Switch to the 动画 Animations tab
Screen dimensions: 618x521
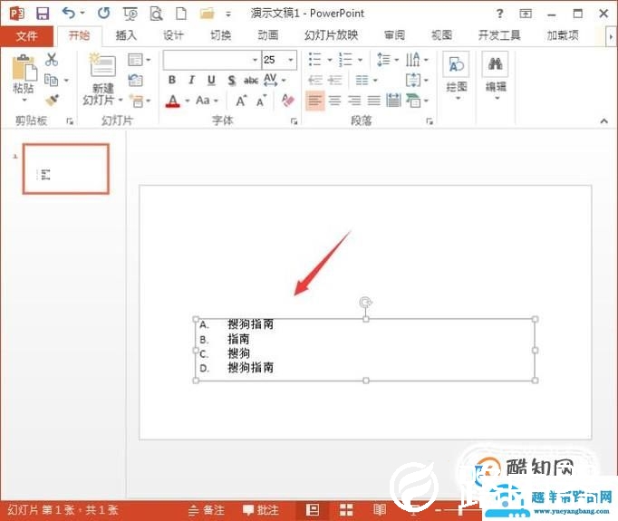(x=268, y=36)
